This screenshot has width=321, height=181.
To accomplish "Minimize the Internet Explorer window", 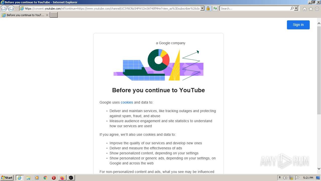I will click(x=309, y=2).
